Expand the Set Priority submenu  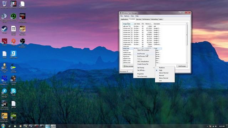144,68
